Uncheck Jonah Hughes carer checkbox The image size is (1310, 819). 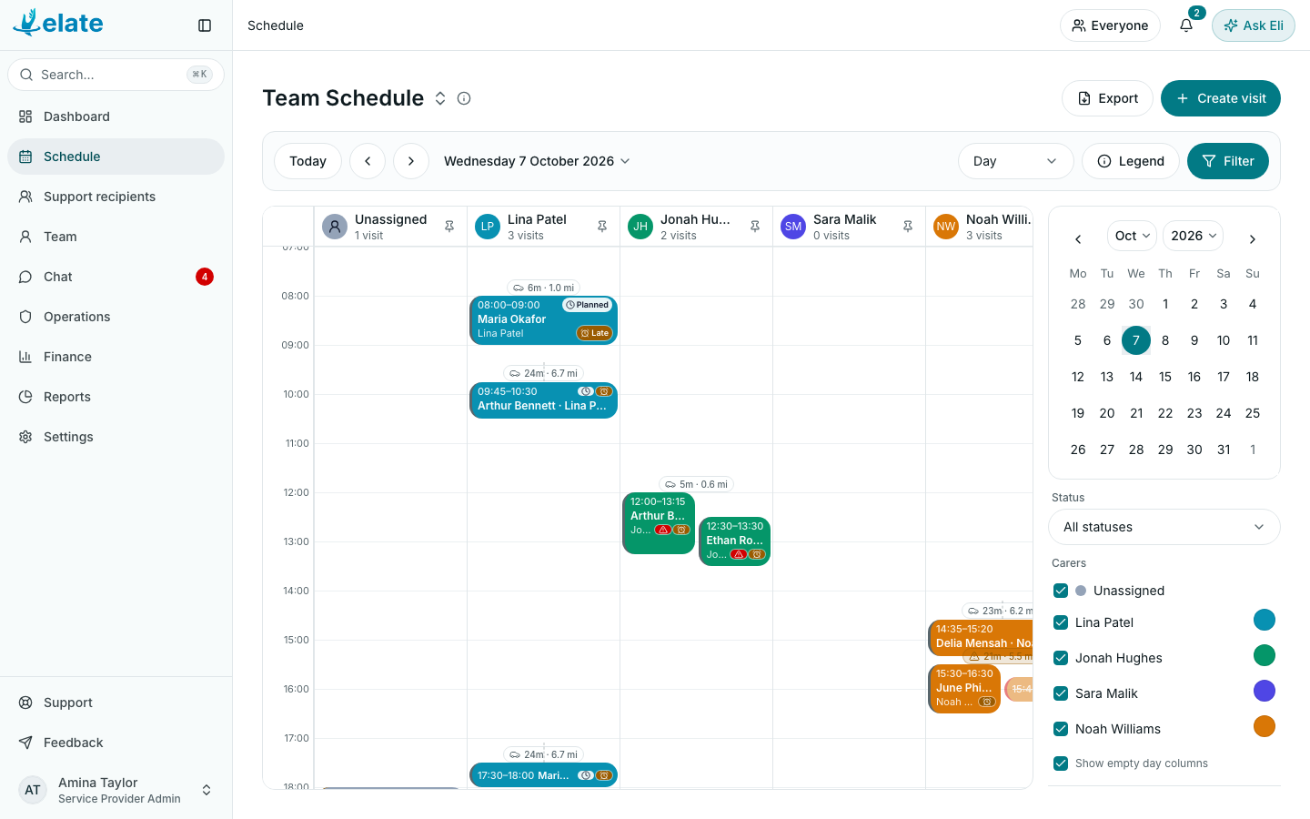click(x=1061, y=658)
